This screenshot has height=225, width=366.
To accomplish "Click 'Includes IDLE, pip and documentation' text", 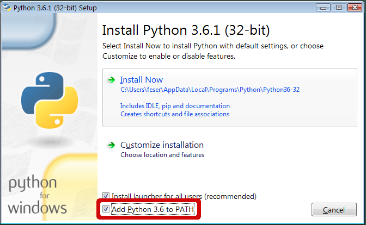I will [175, 106].
